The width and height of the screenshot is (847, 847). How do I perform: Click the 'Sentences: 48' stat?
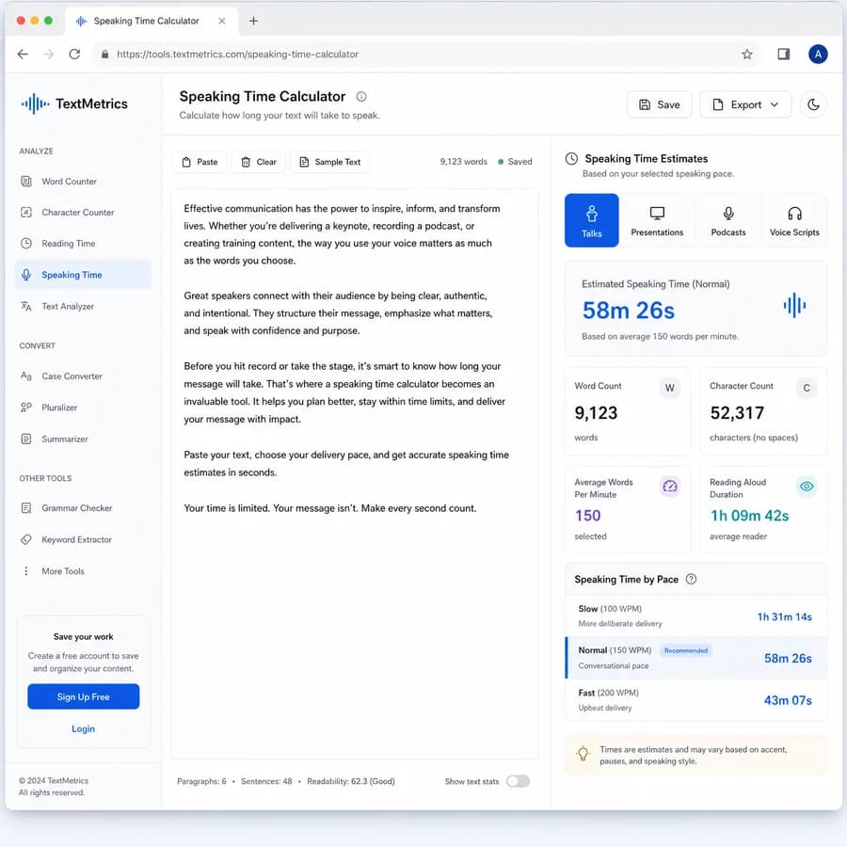pyautogui.click(x=266, y=781)
